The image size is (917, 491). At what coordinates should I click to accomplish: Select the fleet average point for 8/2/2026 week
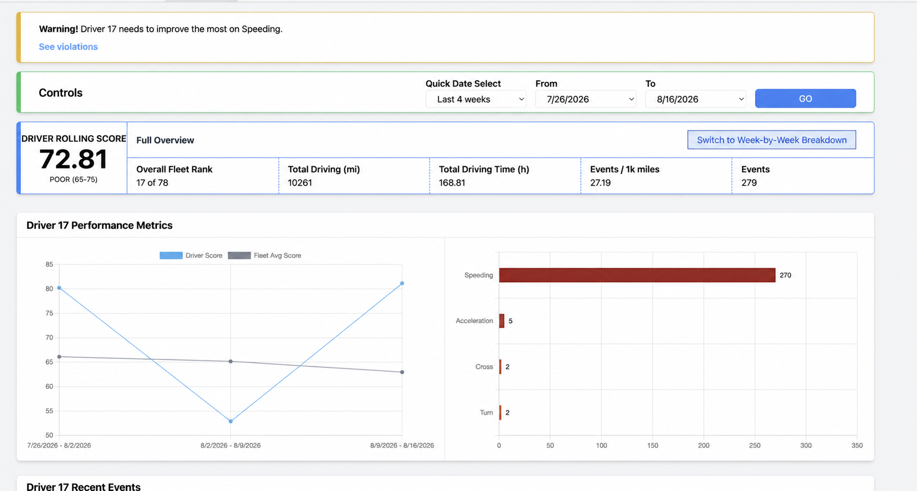tap(231, 362)
